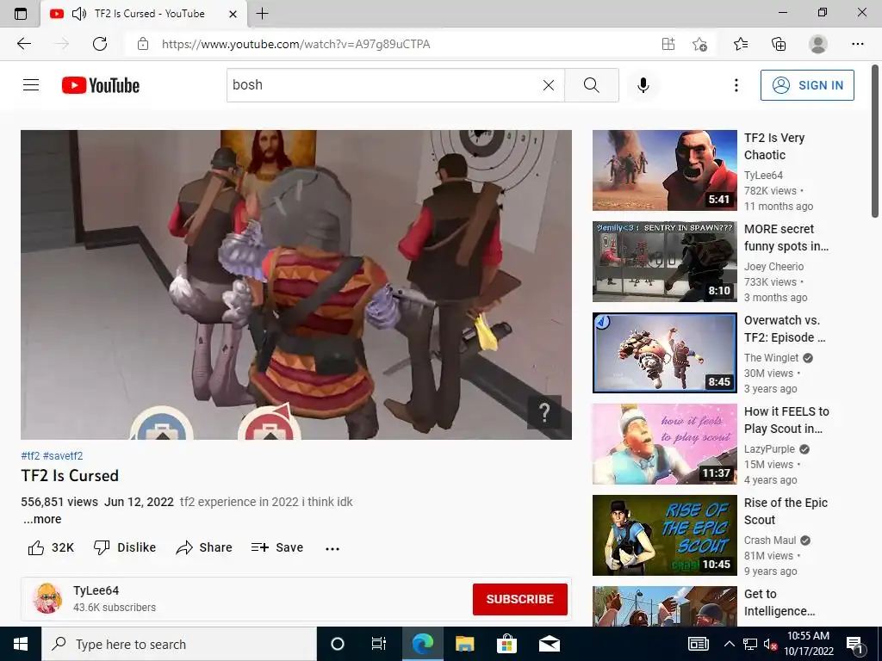Open Microsoft Store from taskbar
This screenshot has height=661, width=882.
[x=506, y=644]
